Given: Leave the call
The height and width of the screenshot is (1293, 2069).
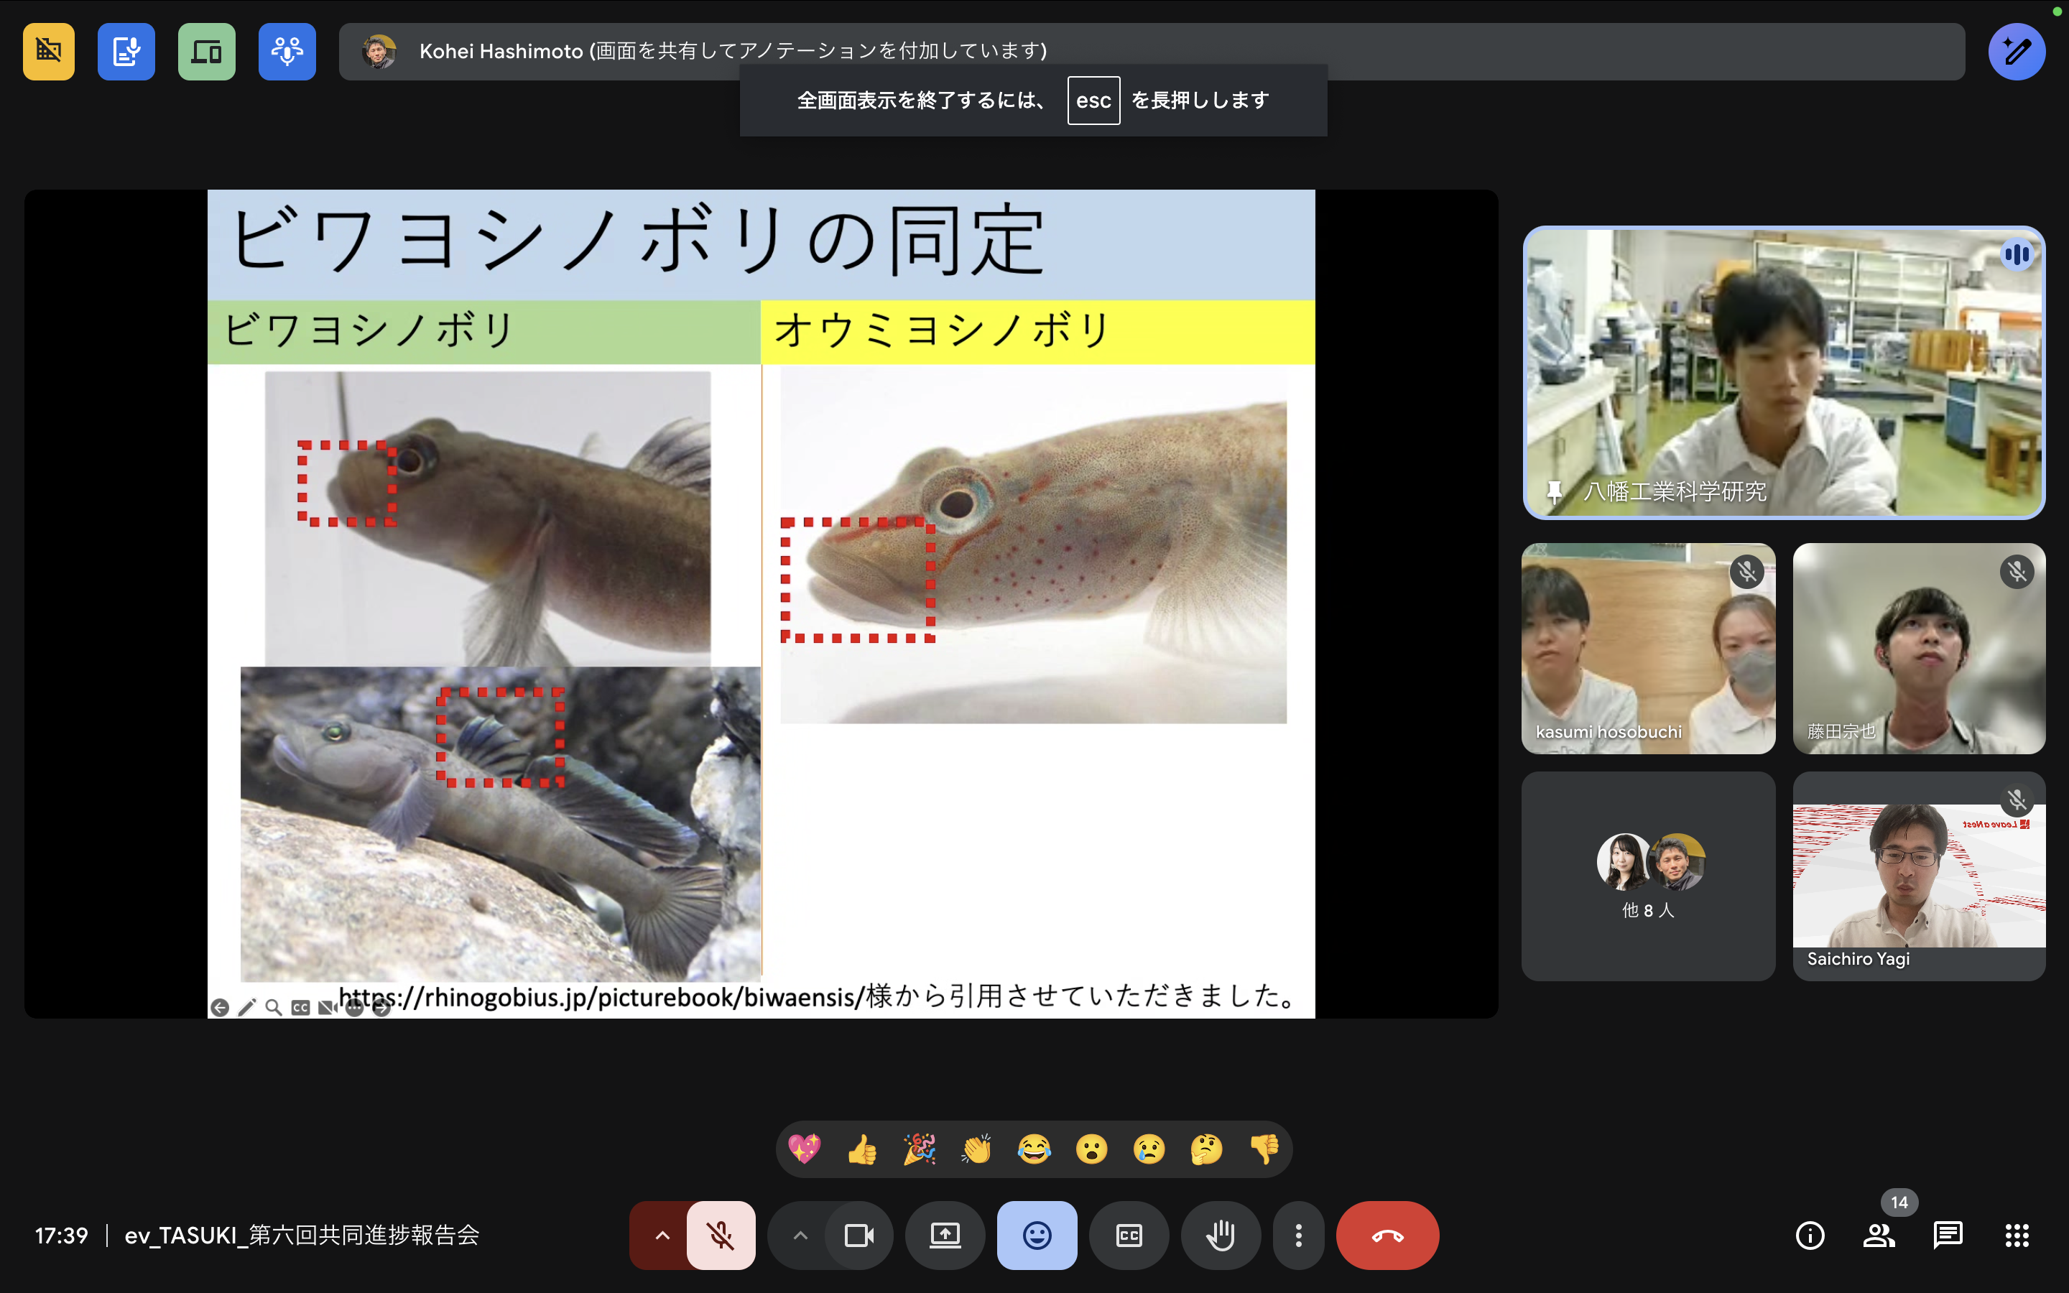Looking at the screenshot, I should [1387, 1235].
